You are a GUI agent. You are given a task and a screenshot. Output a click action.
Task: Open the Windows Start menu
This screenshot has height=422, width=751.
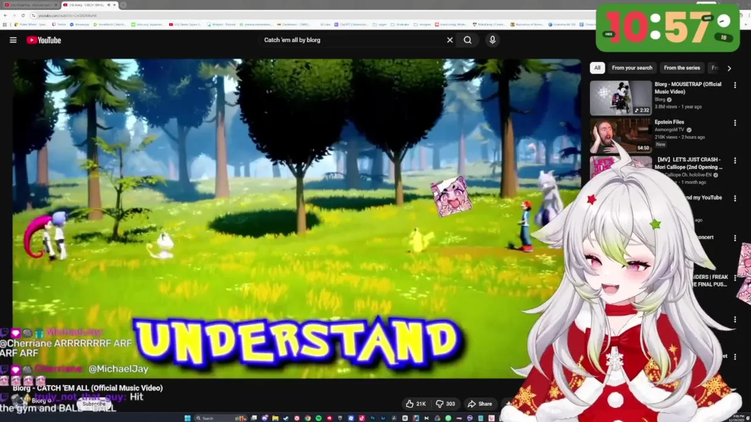[x=187, y=418]
